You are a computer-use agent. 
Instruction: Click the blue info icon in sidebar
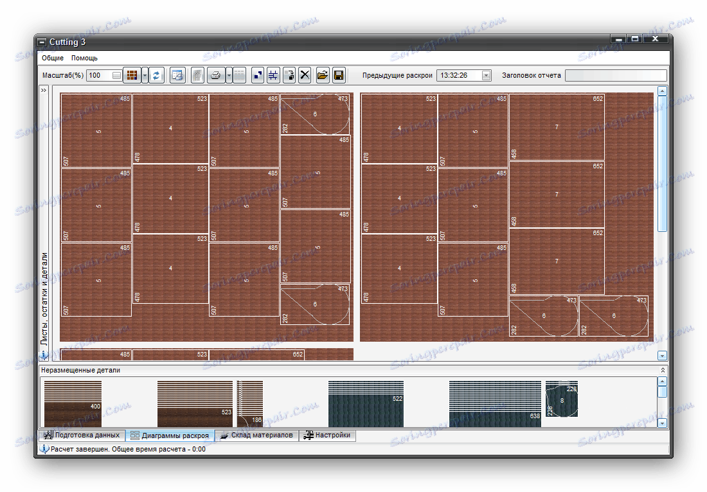point(44,355)
